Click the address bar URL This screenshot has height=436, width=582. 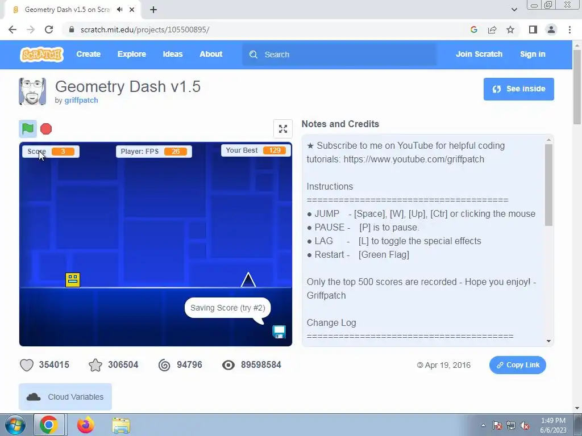point(145,30)
